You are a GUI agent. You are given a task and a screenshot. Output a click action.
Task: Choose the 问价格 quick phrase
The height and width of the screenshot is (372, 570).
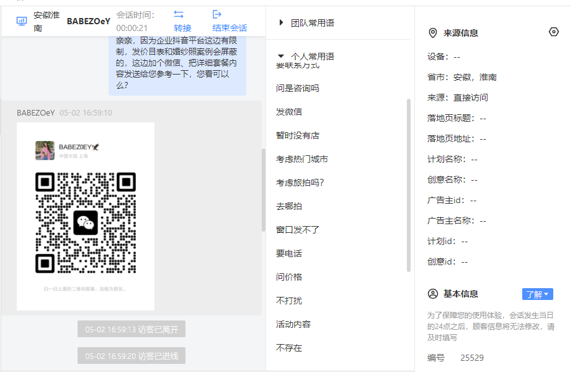[289, 277]
